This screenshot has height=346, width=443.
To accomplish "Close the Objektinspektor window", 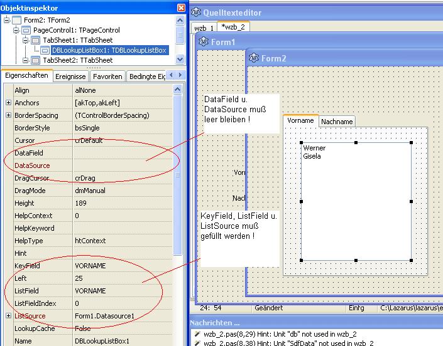I will click(181, 8).
